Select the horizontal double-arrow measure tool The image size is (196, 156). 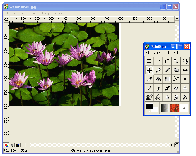click(185, 70)
